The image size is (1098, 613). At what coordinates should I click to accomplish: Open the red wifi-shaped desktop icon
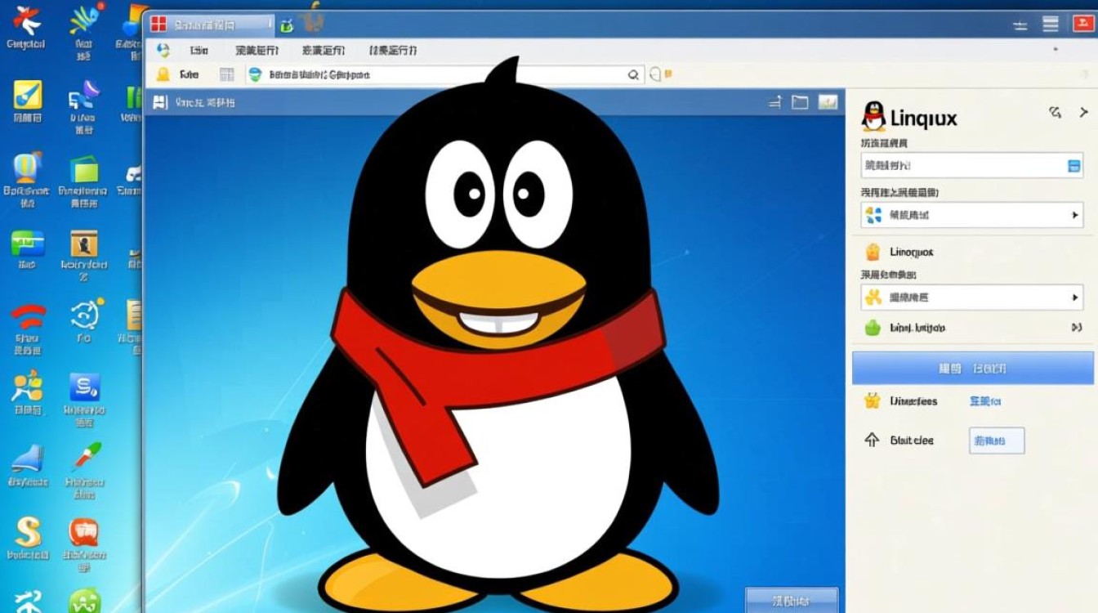[28, 316]
